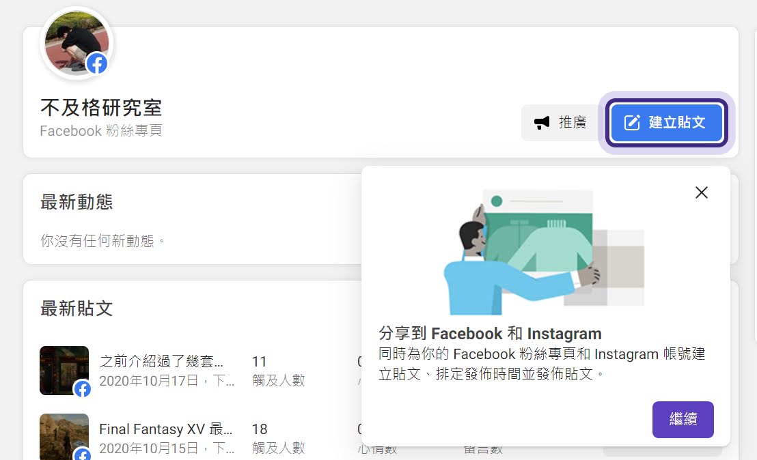
Task: Click the 推廣 promote button
Action: pos(560,122)
